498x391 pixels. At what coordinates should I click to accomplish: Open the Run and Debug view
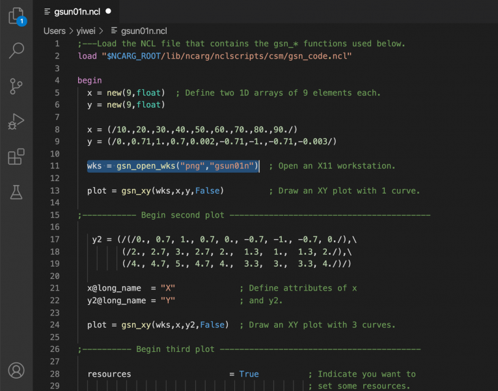16,121
